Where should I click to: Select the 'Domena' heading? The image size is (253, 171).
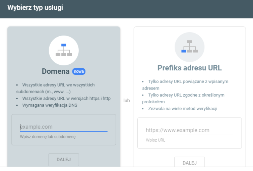56,71
